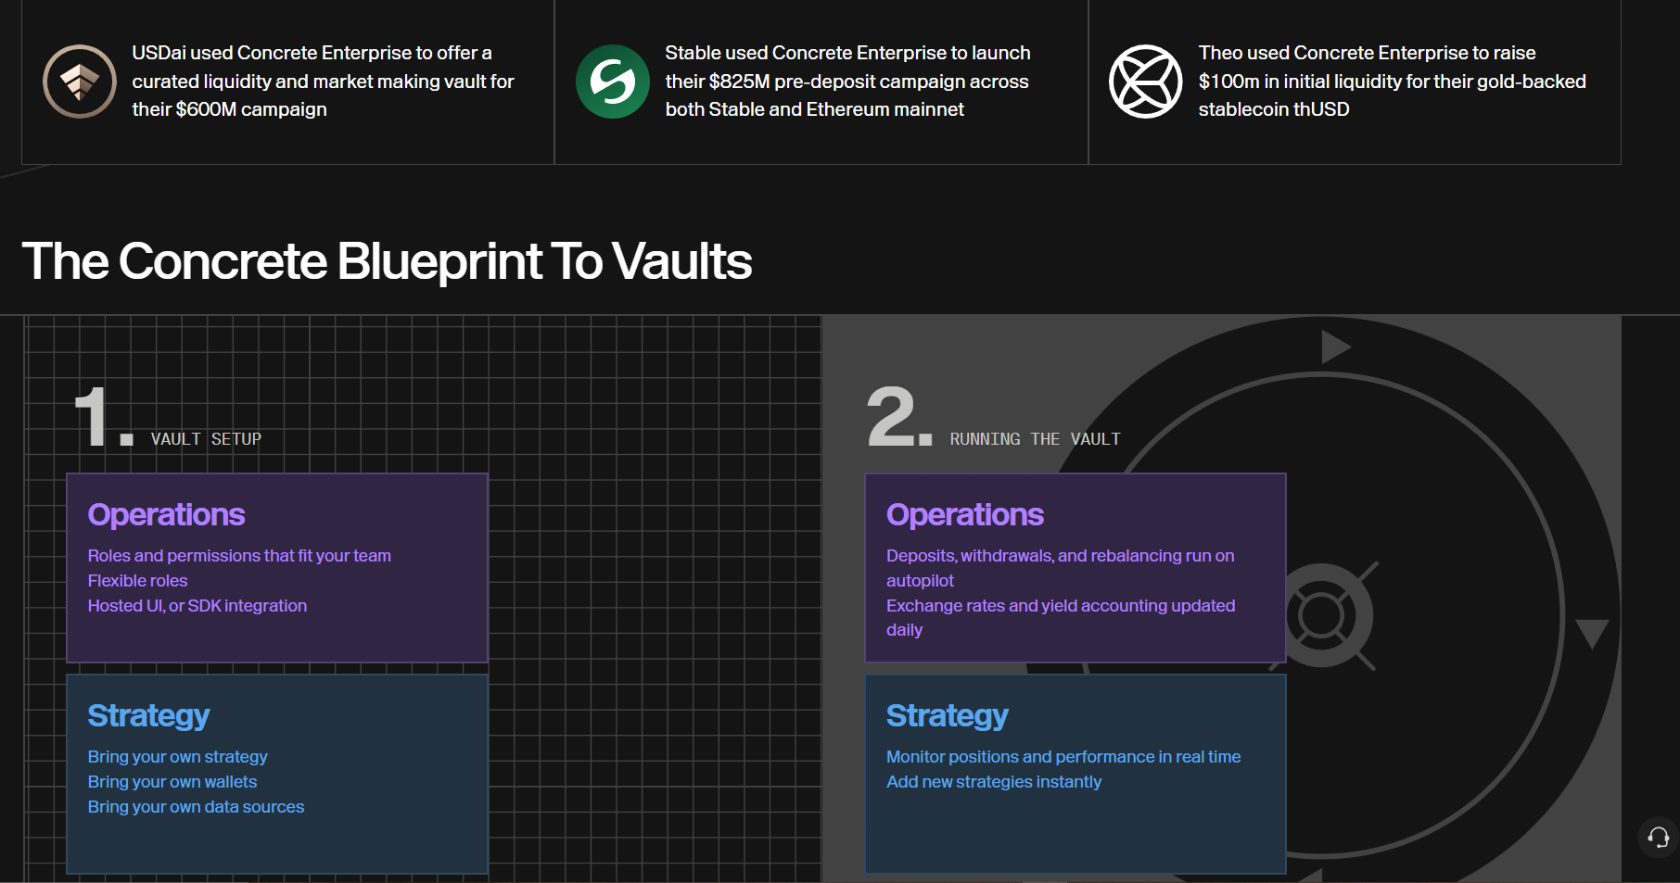Screen dimensions: 1680x883
Task: Click "Deposits, withdrawals, and rebalancing run on autopilot"
Action: pyautogui.click(x=1061, y=568)
